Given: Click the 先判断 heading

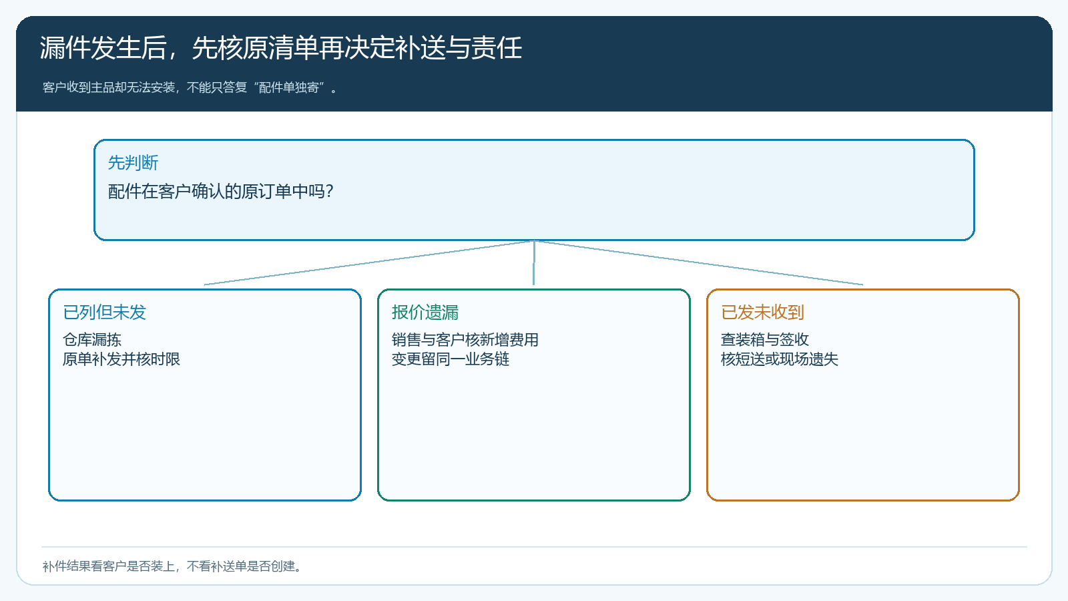Looking at the screenshot, I should coord(133,162).
